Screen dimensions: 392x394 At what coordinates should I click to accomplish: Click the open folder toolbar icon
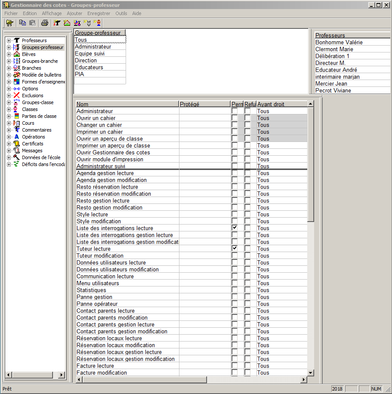9,23
